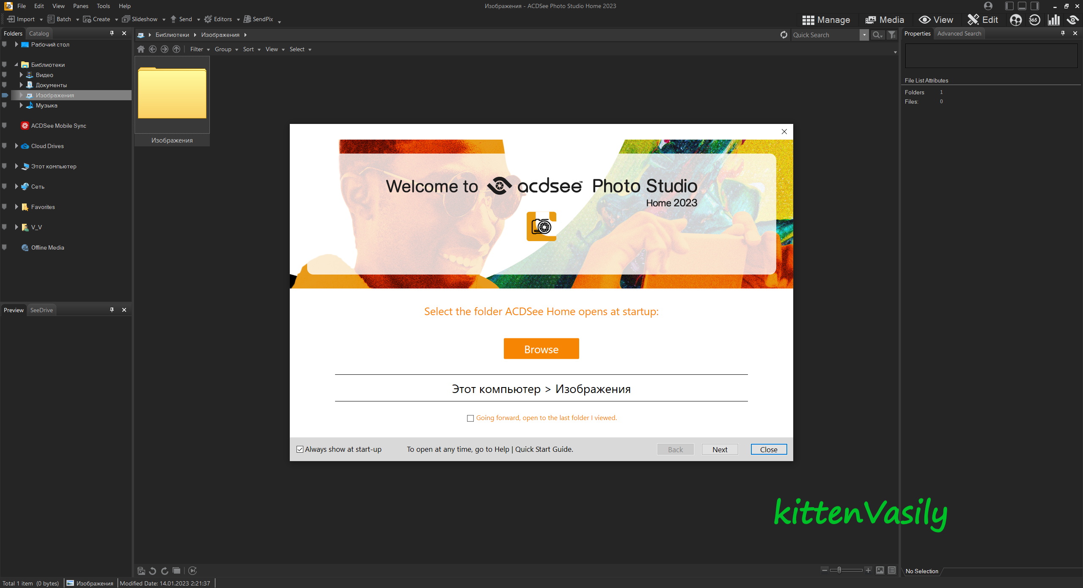Open the user account icon

[x=988, y=6]
